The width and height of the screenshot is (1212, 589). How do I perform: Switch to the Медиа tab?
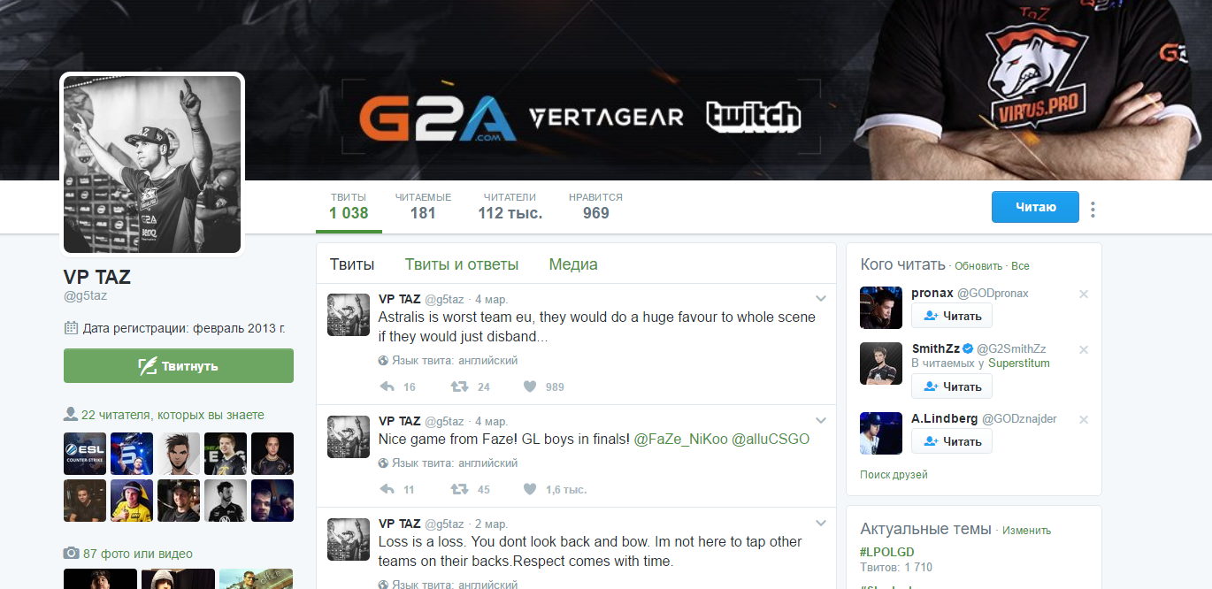[x=573, y=264]
